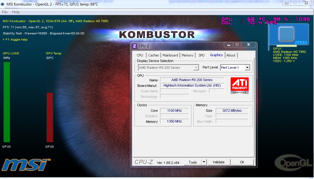Image resolution: width=314 pixels, height=179 pixels.
Task: Expand the Tools dropdown arrow
Action: click(x=204, y=162)
